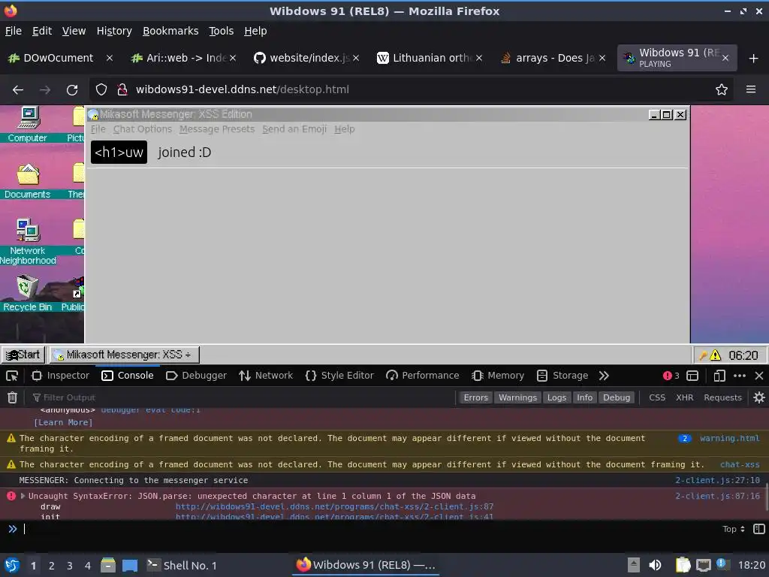Open the Storage panel

[x=562, y=376]
